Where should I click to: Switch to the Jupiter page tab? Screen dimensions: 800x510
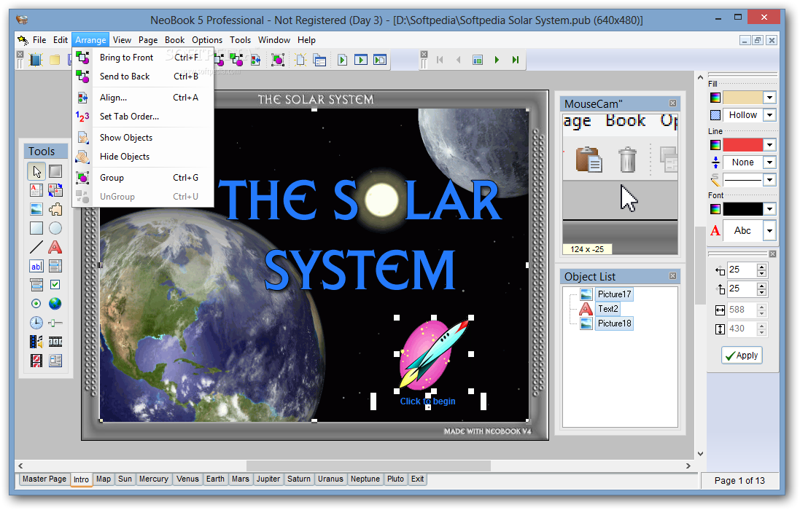(268, 479)
